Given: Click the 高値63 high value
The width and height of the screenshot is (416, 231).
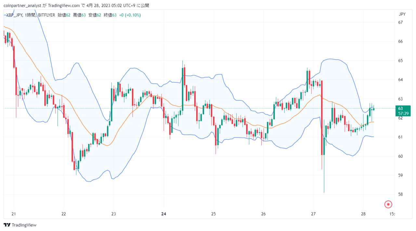Looking at the screenshot, I should [79, 15].
